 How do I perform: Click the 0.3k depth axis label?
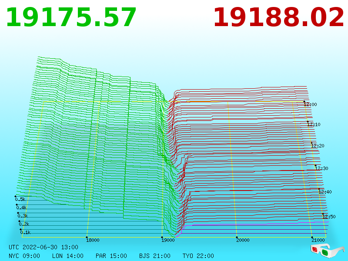pyautogui.click(x=23, y=216)
